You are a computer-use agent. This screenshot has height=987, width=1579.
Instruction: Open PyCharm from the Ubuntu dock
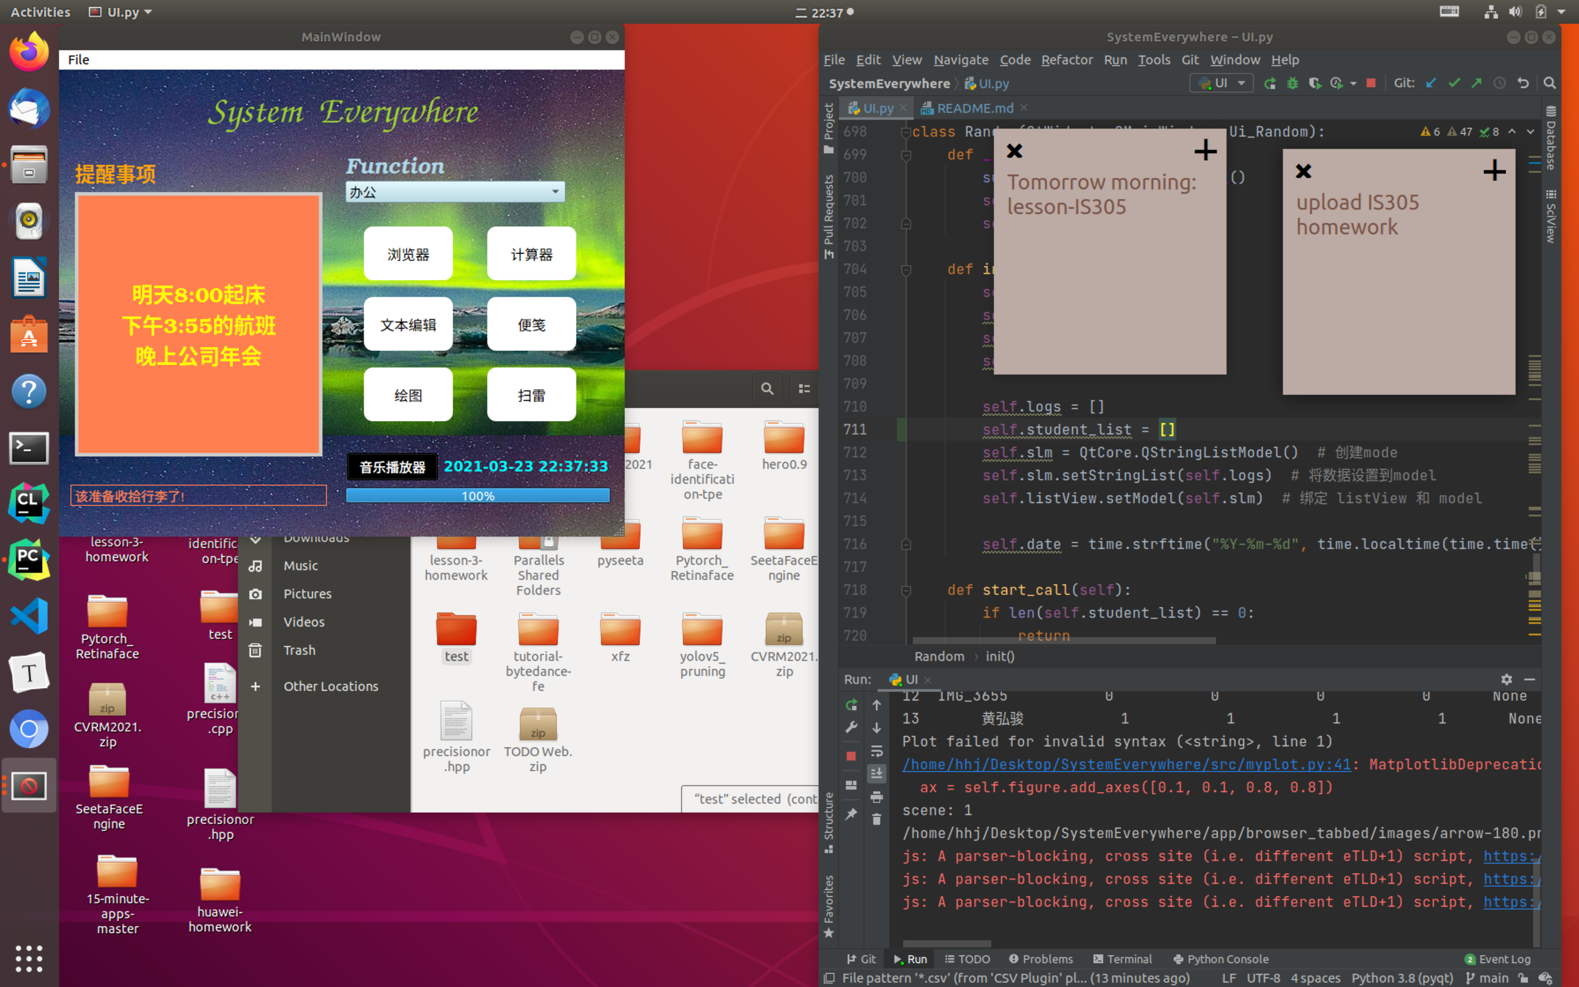tap(29, 560)
